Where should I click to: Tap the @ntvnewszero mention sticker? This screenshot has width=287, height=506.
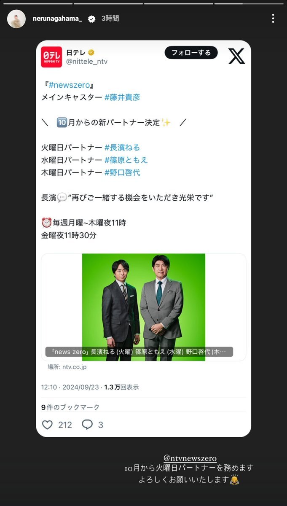(x=190, y=458)
